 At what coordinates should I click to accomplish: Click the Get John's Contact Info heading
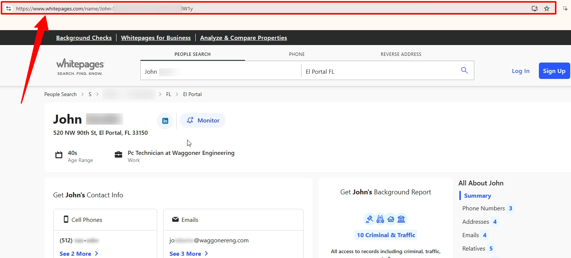click(x=88, y=195)
